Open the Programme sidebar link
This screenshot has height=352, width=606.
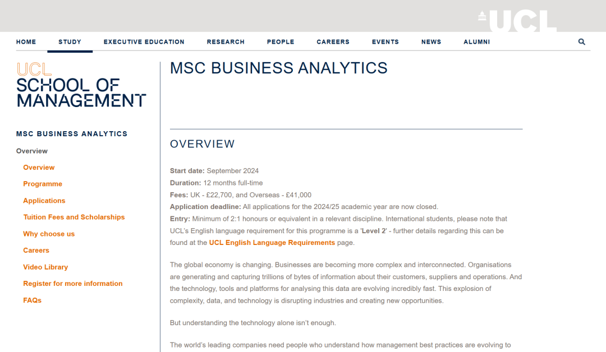pyautogui.click(x=43, y=184)
